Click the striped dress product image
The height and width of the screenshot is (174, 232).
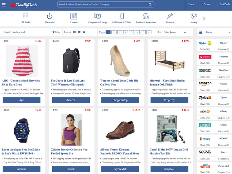(22, 61)
